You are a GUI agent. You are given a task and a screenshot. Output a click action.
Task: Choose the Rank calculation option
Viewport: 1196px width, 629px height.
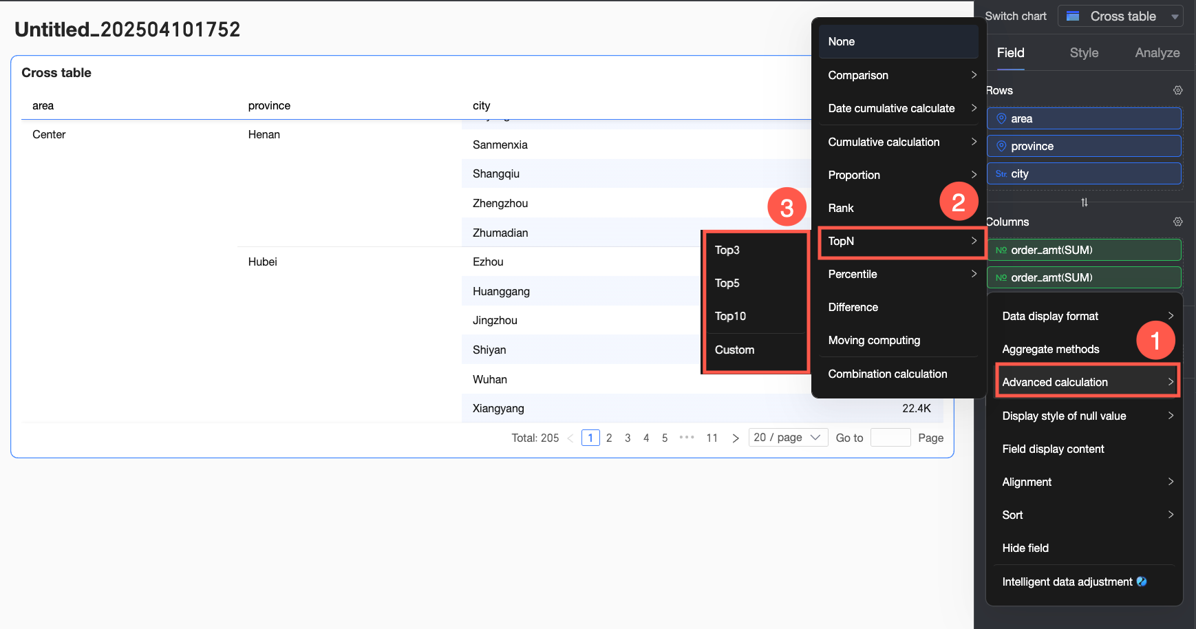[899, 208]
